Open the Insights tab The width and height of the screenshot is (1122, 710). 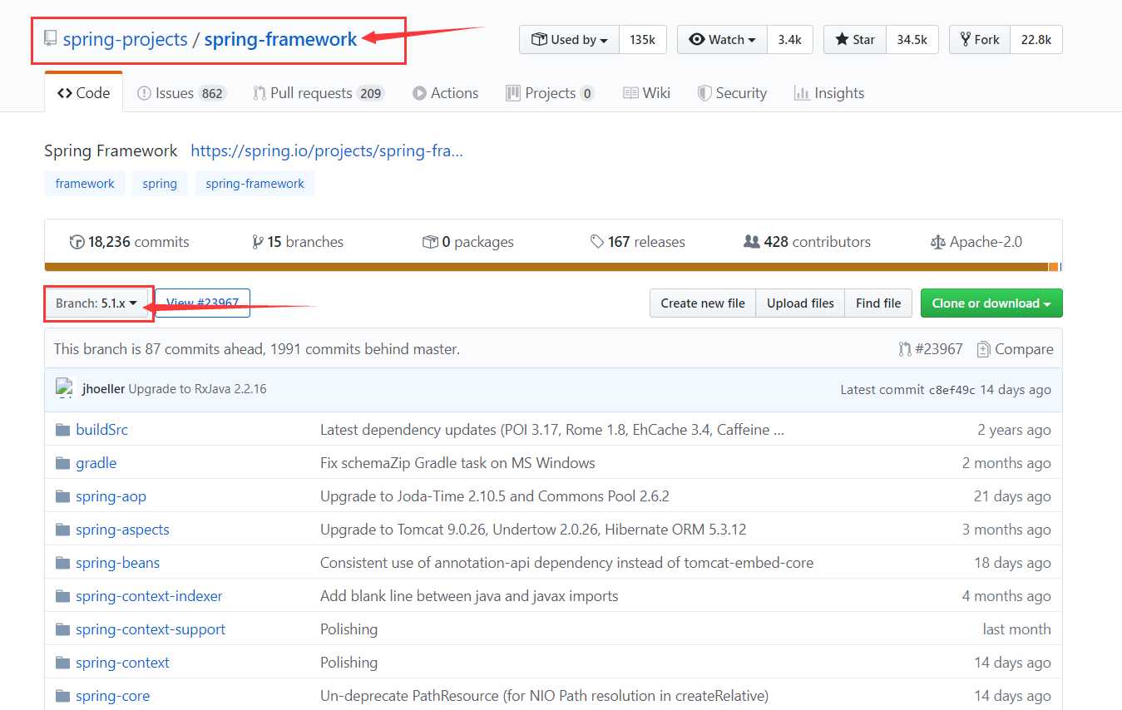(829, 93)
